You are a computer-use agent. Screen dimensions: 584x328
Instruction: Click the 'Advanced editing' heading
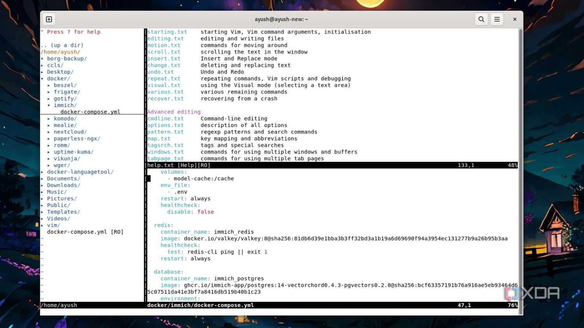pyautogui.click(x=174, y=112)
